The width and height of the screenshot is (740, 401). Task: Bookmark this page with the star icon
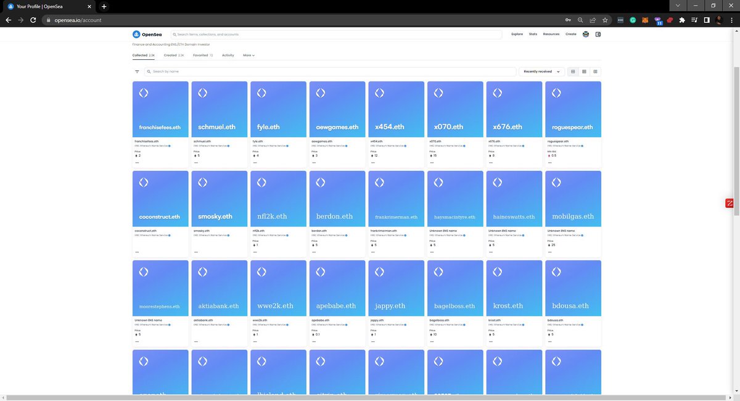coord(605,20)
